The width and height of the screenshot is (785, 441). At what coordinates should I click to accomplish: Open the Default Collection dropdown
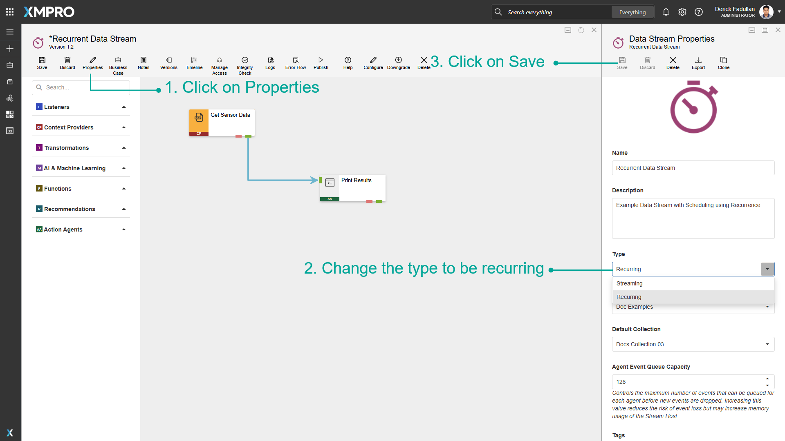click(767, 344)
